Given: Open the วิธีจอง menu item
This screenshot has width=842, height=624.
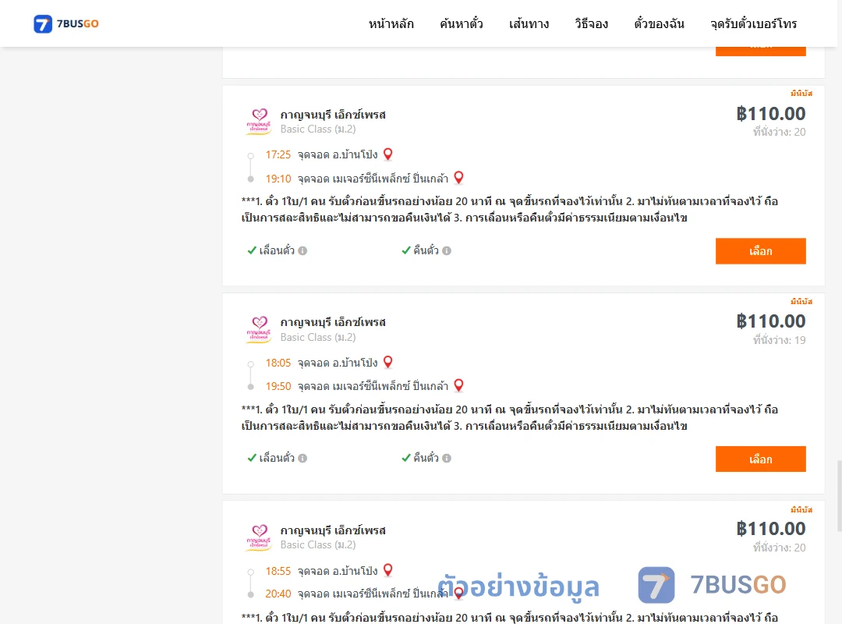Looking at the screenshot, I should point(591,23).
